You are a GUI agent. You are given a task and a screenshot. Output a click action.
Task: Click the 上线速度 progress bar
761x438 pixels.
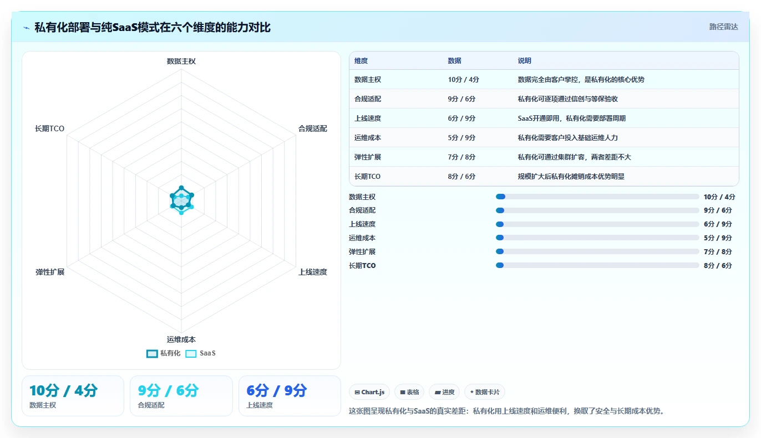[x=597, y=224]
